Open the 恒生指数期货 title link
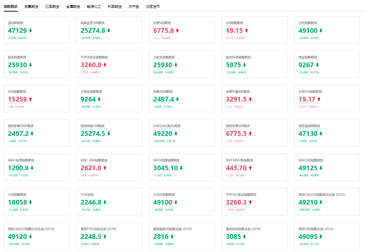366x252 pixels. 17,57
